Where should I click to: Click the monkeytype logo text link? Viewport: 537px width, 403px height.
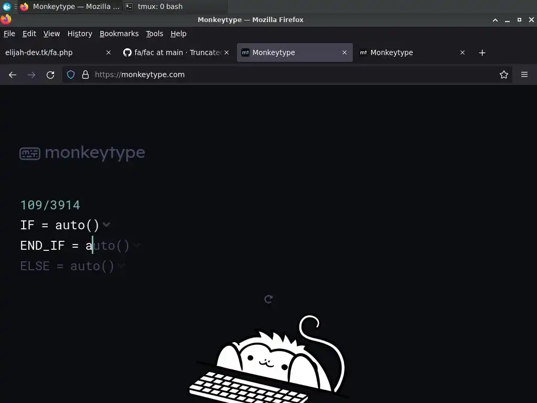point(95,153)
